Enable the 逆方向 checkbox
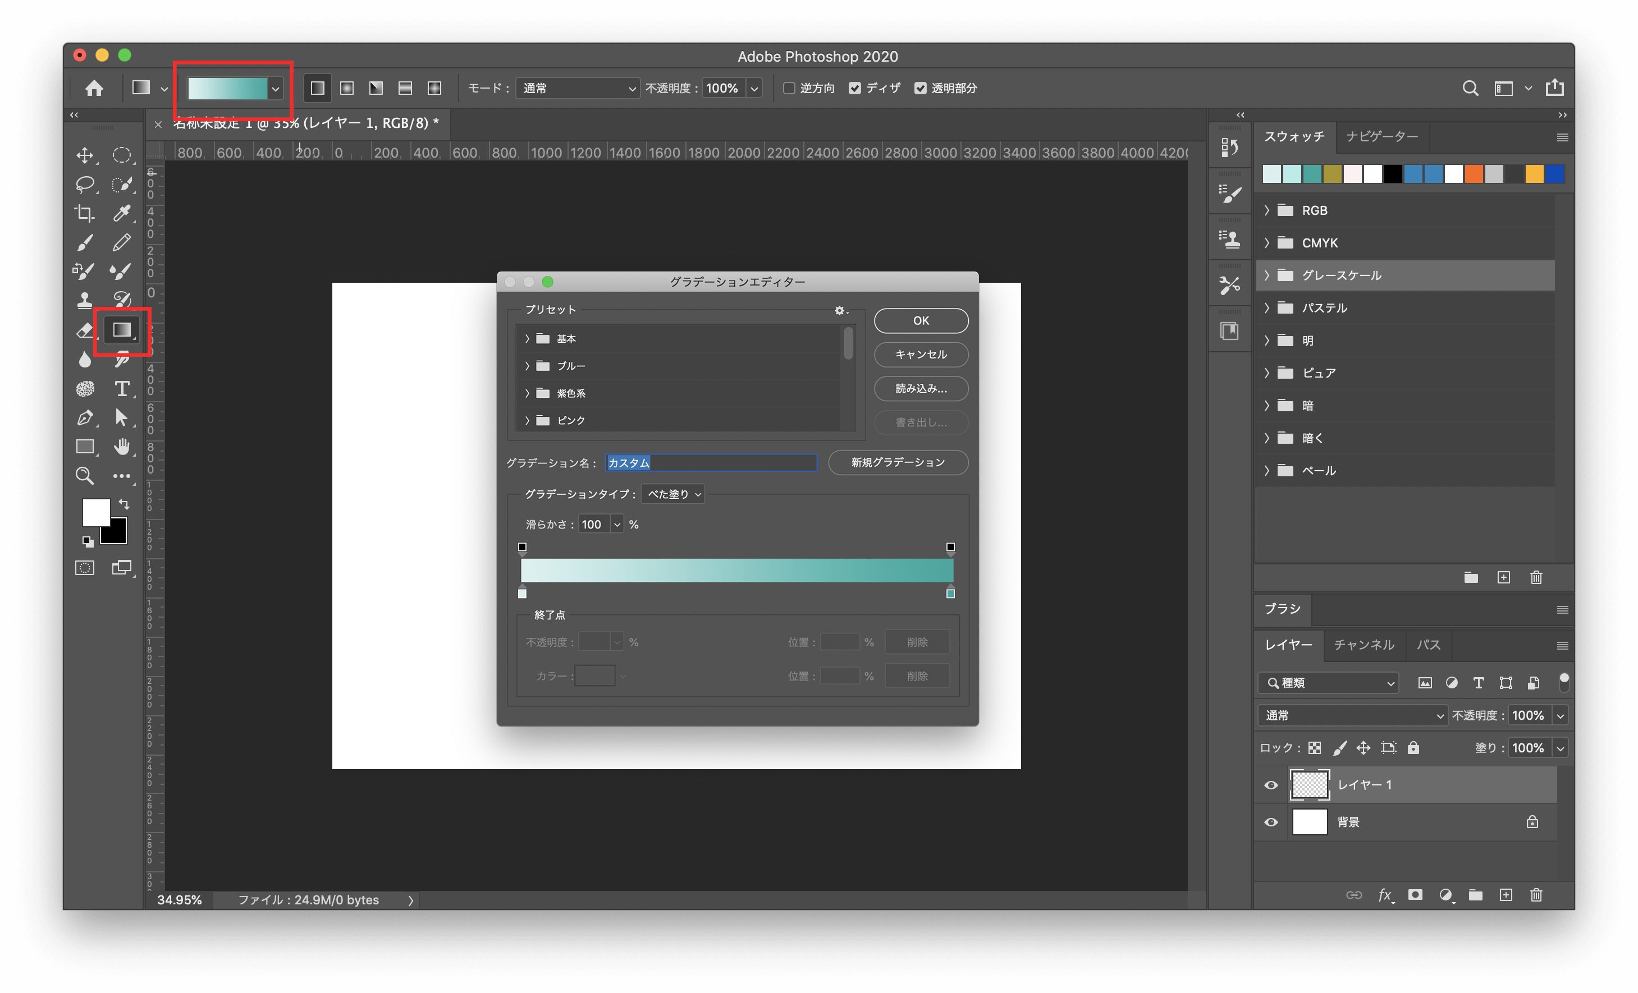1638x993 pixels. (789, 88)
